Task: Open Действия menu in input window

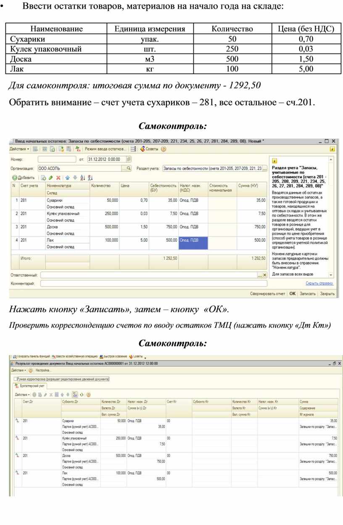Action: point(19,149)
